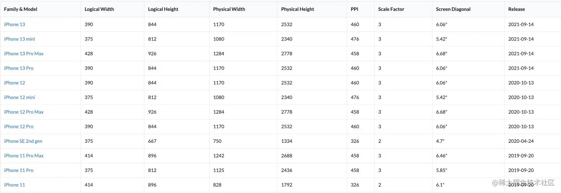Click the PPI column header
The image size is (561, 193).
[355, 9]
